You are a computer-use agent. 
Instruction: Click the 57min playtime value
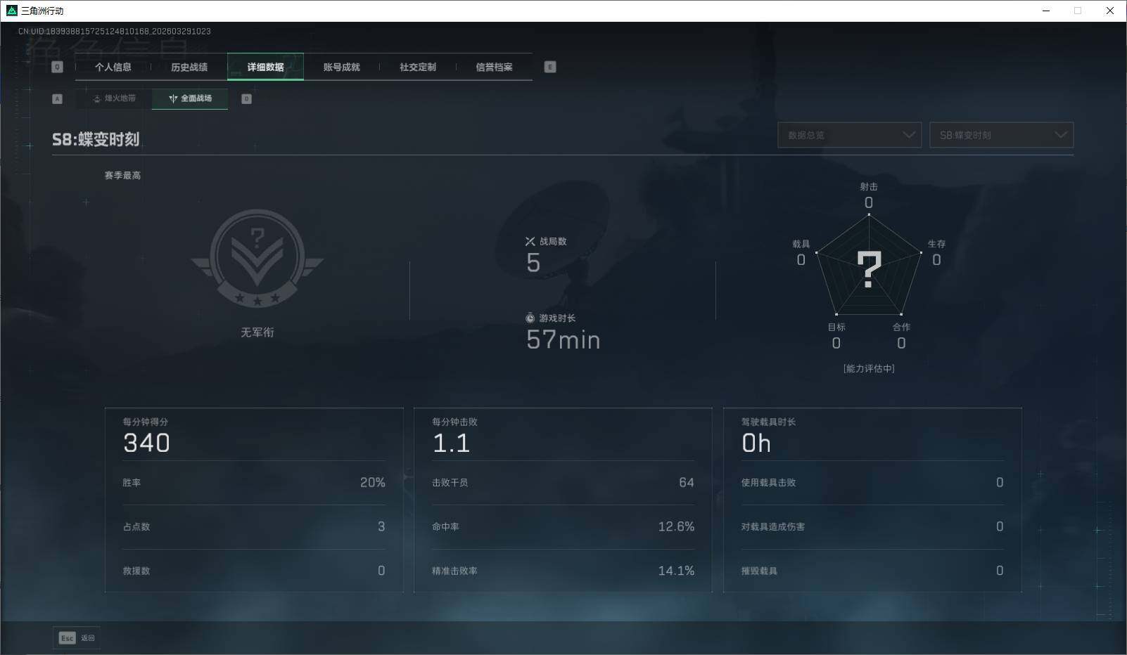click(x=563, y=340)
